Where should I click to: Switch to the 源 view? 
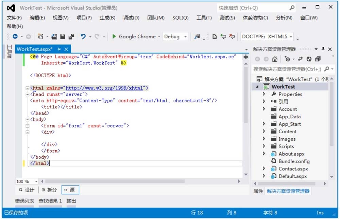pos(70,190)
